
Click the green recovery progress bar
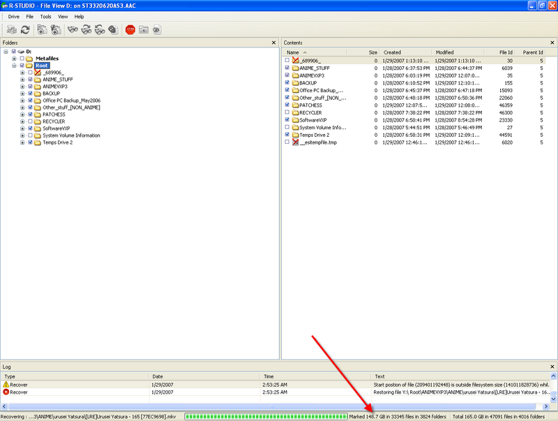click(x=265, y=417)
